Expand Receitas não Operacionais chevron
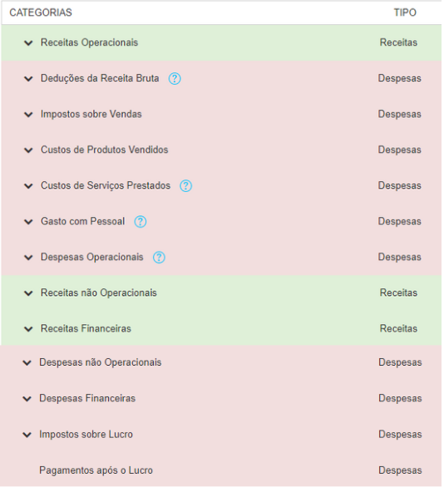Image resolution: width=444 pixels, height=487 pixels. tap(28, 293)
